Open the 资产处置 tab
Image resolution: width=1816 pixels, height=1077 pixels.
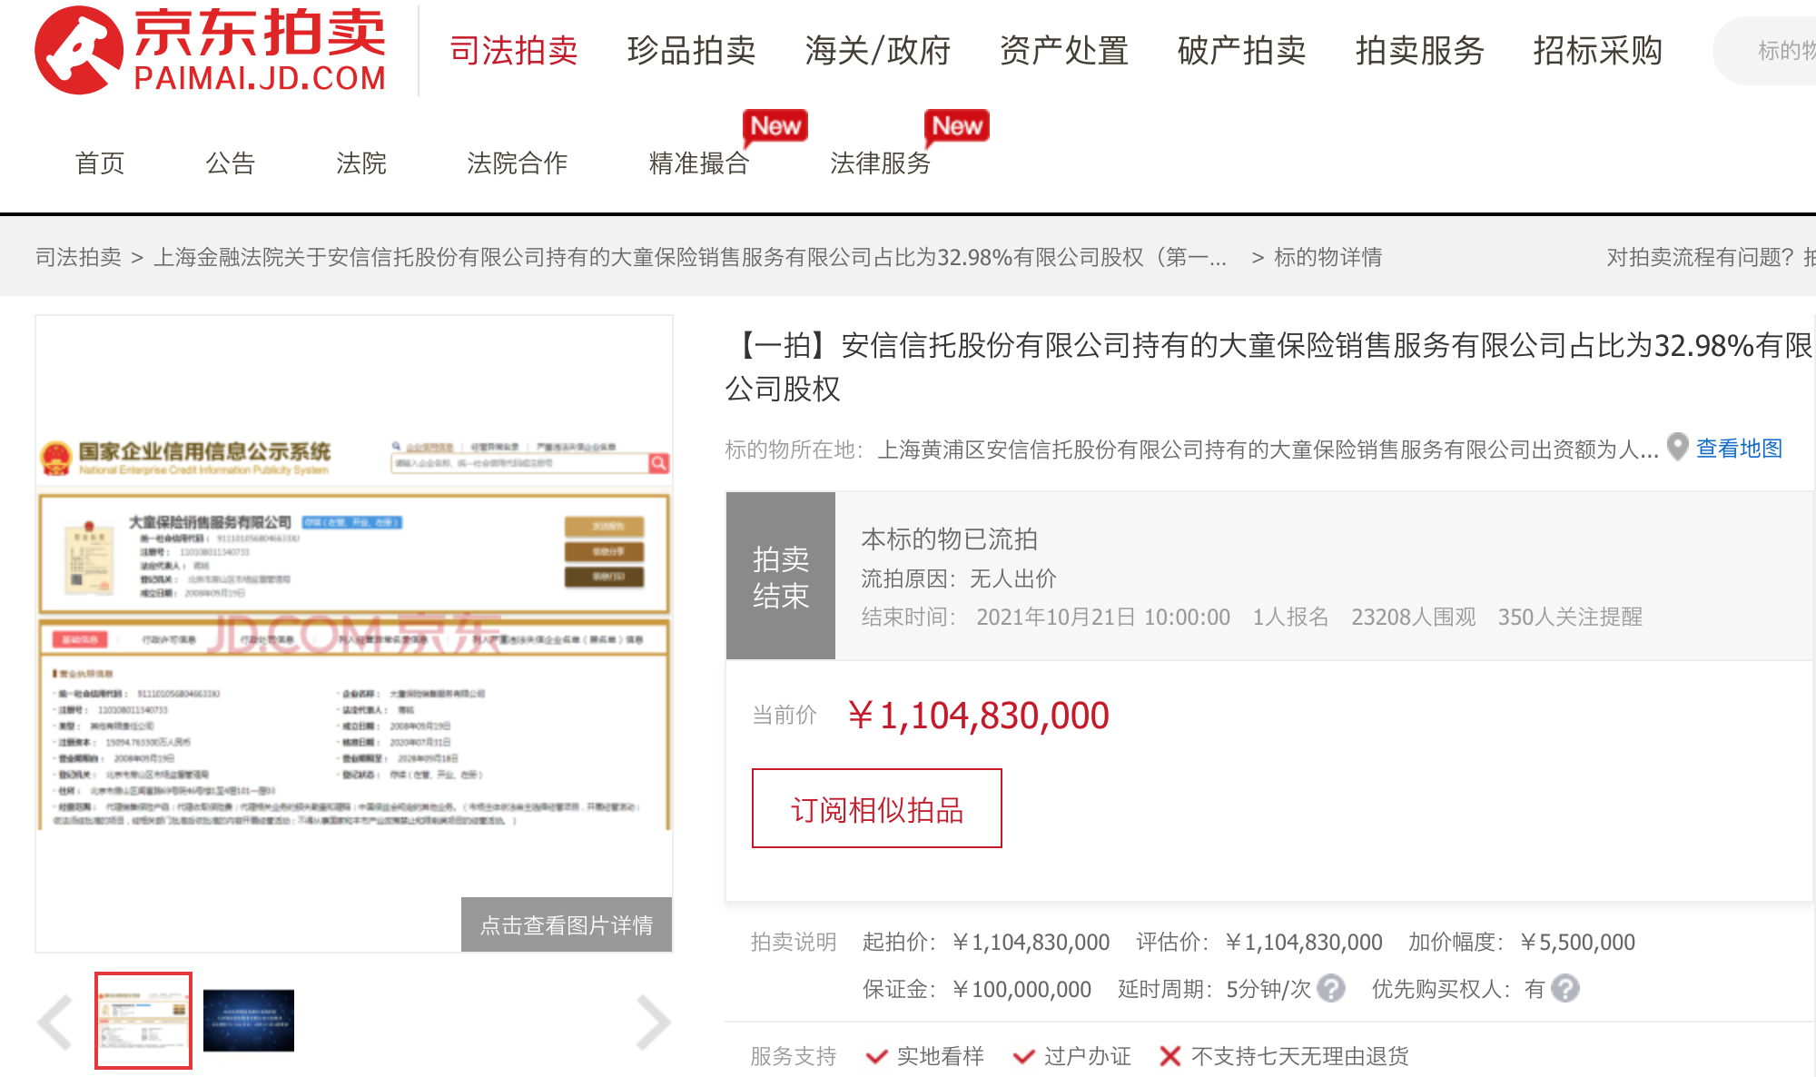[x=1063, y=50]
